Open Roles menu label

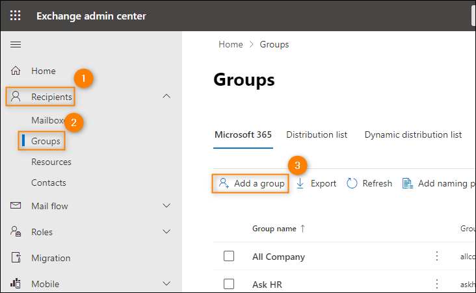coord(42,232)
